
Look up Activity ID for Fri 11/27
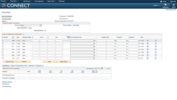(139, 46)
